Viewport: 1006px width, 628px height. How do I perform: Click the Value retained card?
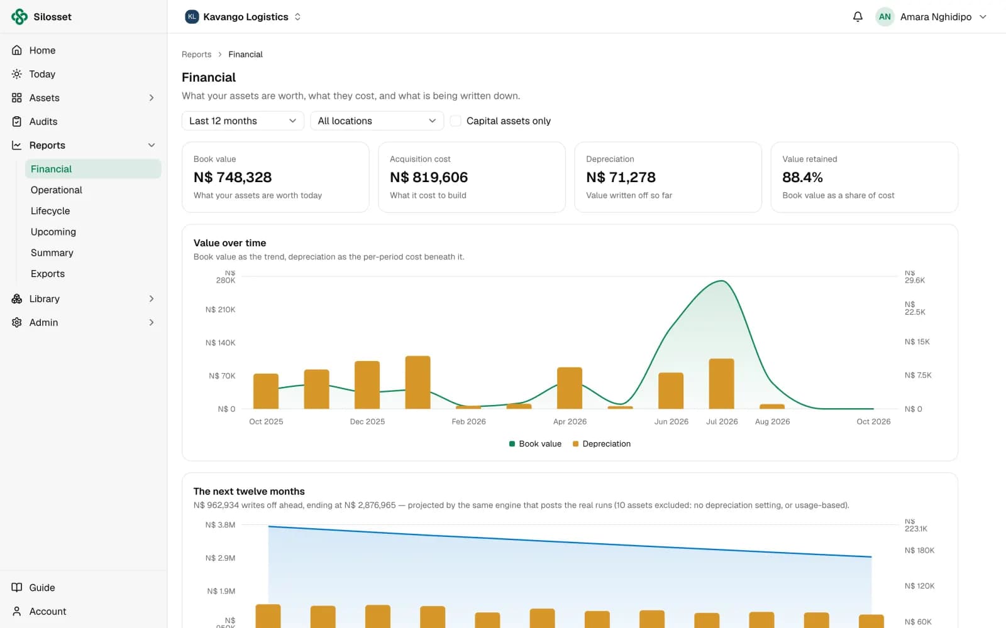click(x=864, y=177)
